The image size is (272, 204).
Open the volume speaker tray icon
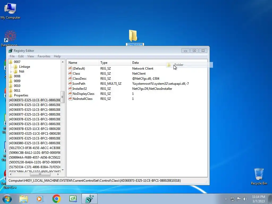pyautogui.click(x=245, y=199)
